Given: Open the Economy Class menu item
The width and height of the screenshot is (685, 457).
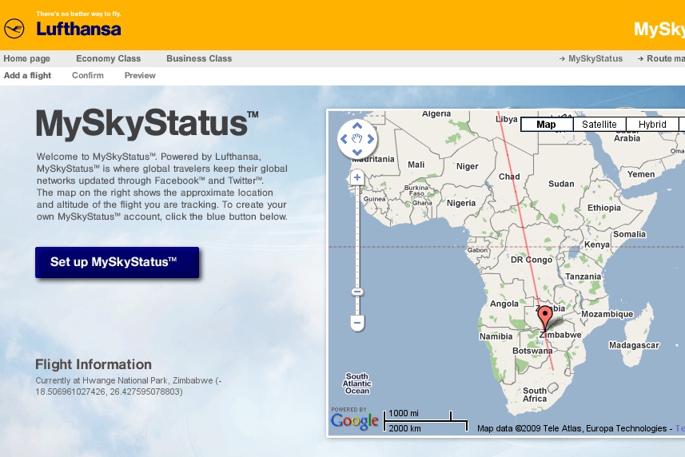Looking at the screenshot, I should pos(109,58).
